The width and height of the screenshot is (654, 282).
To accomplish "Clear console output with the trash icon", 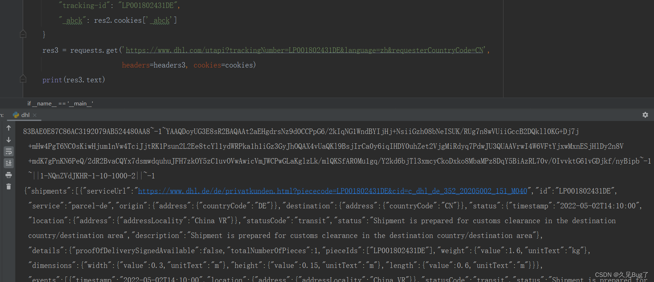I will point(9,187).
